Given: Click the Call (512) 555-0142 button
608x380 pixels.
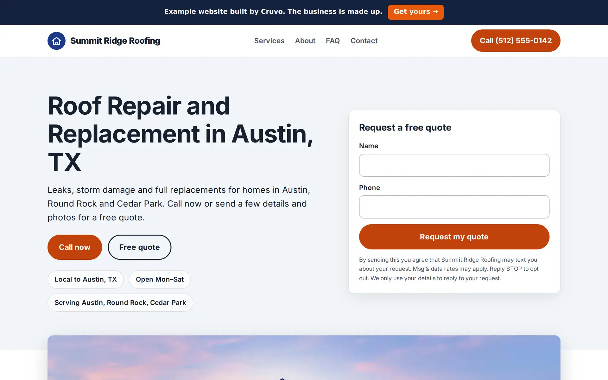Looking at the screenshot, I should (516, 41).
